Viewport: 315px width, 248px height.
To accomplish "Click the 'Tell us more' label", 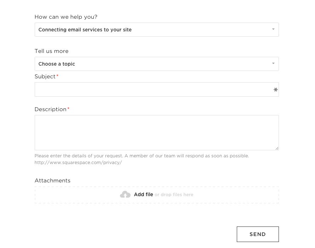I will tap(51, 51).
